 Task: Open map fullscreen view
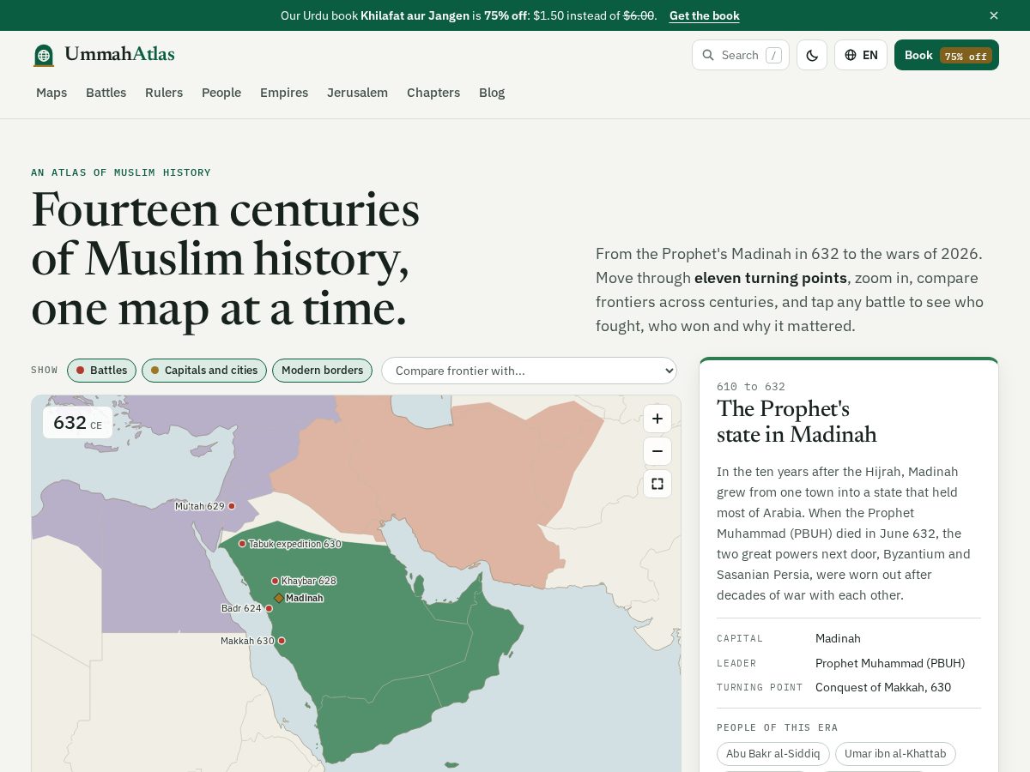click(x=657, y=484)
